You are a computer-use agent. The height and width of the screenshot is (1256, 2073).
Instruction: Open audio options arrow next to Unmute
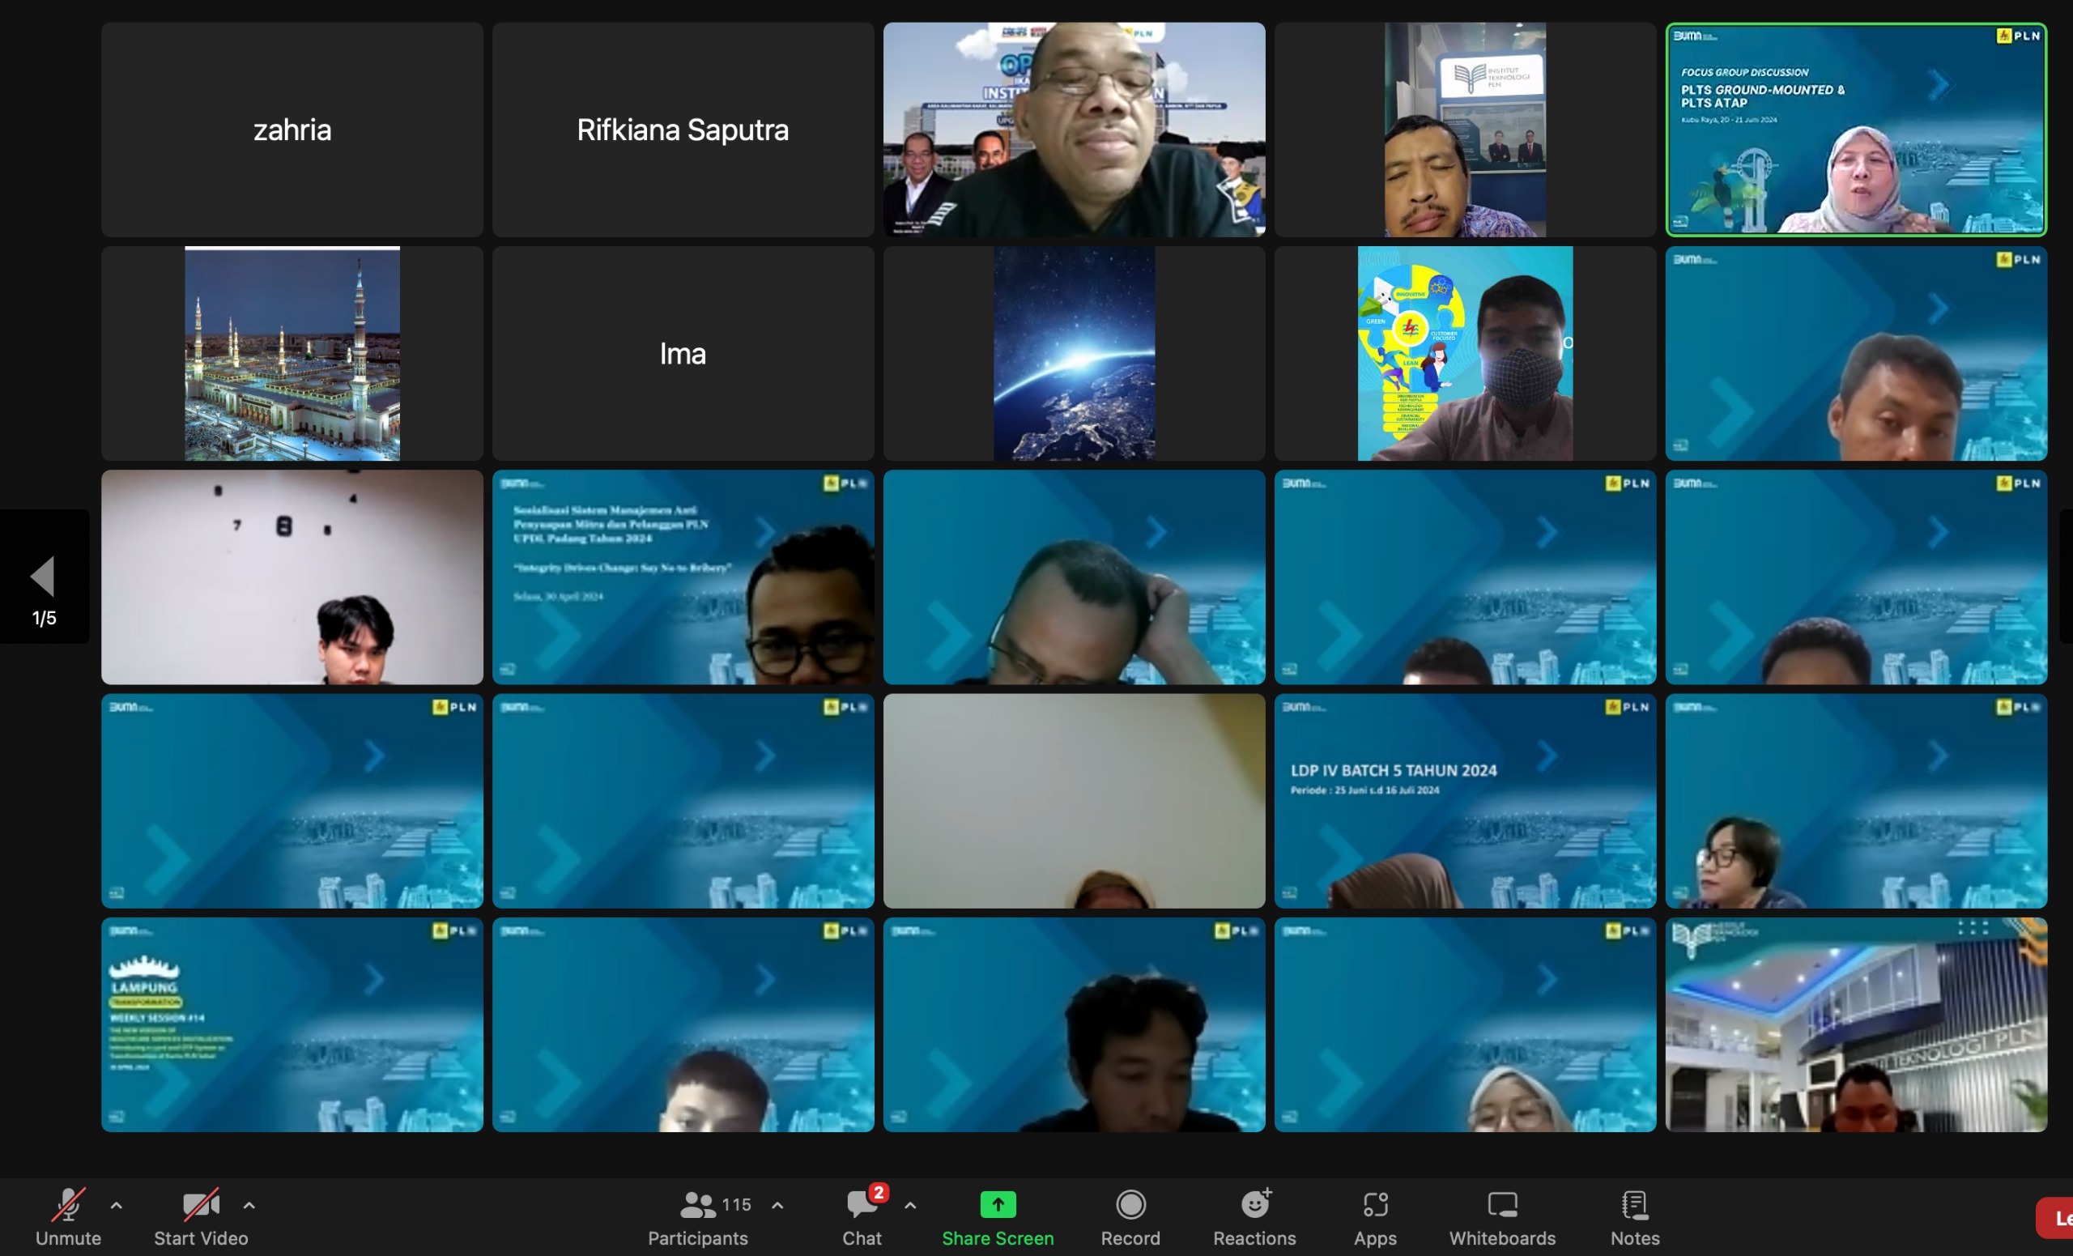(x=116, y=1205)
